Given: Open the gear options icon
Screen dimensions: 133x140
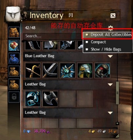Looking at the screenshot, I should [110, 27].
